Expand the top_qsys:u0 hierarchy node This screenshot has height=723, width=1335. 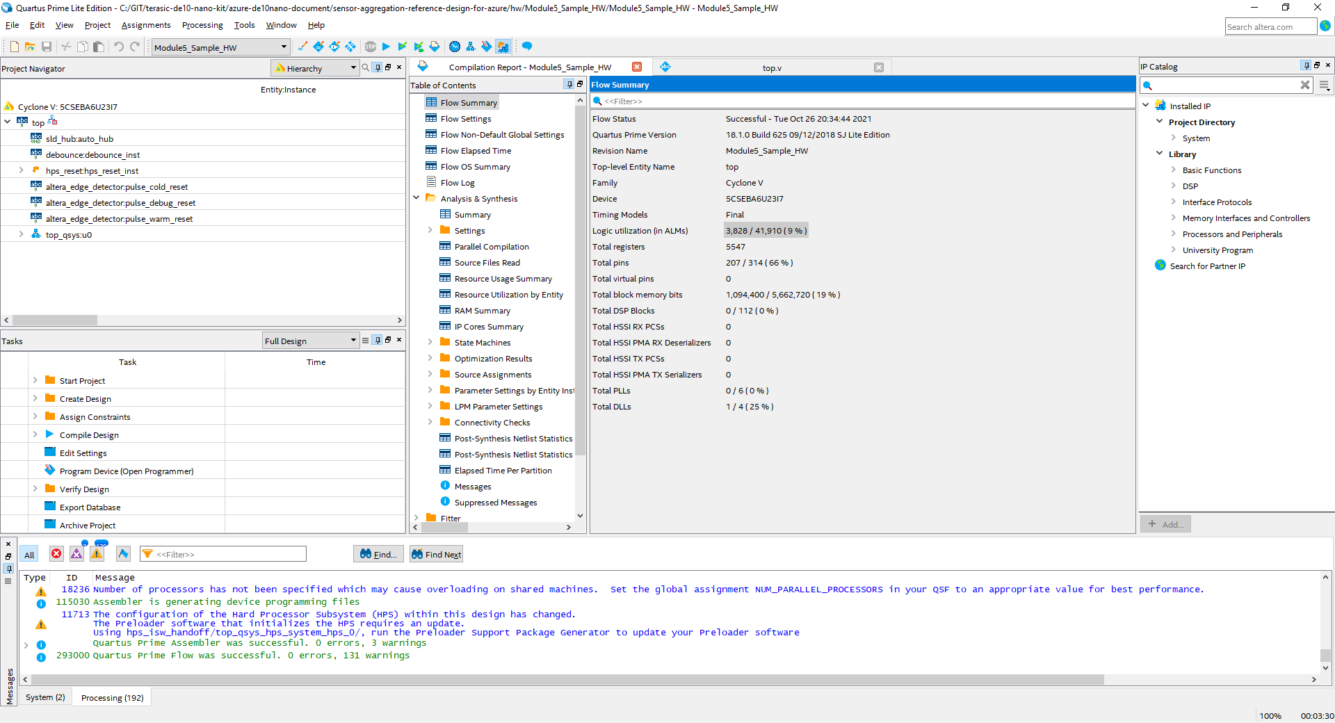(x=22, y=235)
